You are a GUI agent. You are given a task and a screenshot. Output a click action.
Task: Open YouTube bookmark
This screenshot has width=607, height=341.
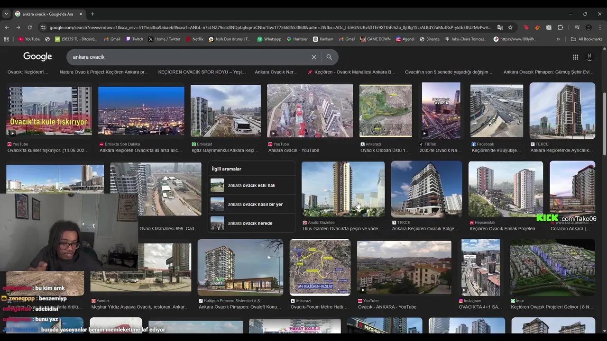[x=29, y=39]
